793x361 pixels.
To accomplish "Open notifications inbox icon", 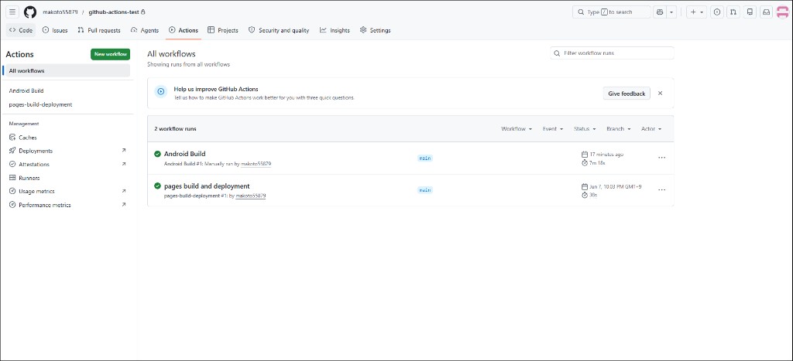I will 767,12.
